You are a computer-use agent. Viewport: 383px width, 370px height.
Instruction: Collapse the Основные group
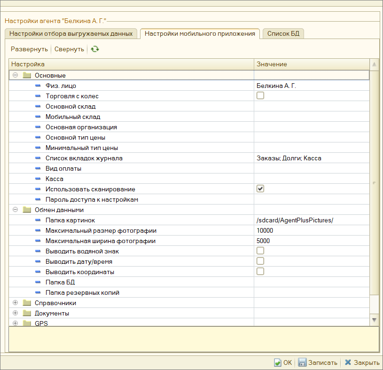pyautogui.click(x=15, y=75)
